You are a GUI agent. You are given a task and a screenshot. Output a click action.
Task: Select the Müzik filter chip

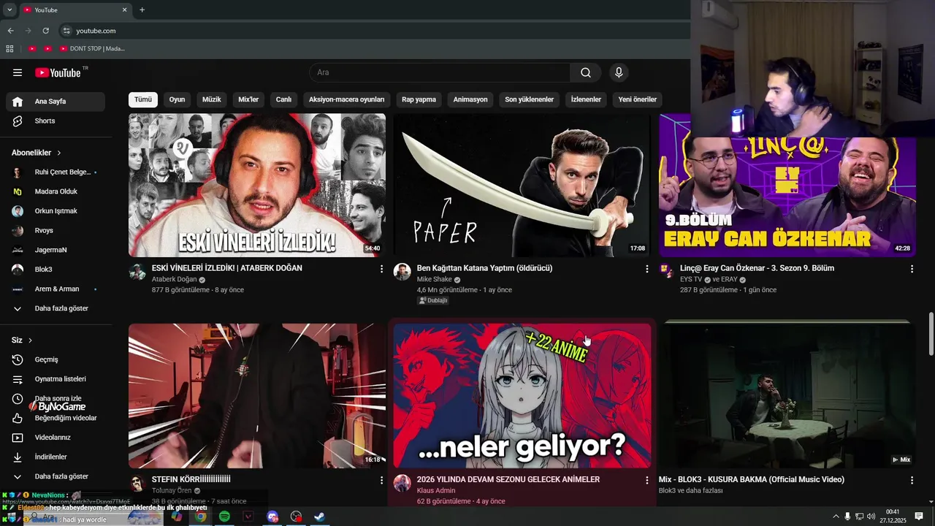coord(212,99)
